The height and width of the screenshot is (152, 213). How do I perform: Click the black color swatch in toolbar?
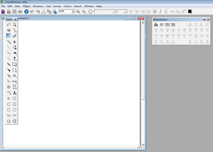pos(190,11)
